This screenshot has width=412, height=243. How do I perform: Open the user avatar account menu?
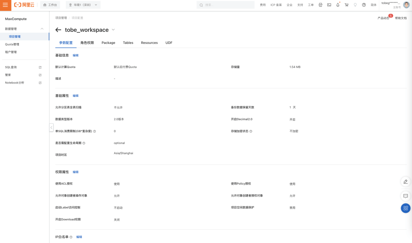[406, 5]
